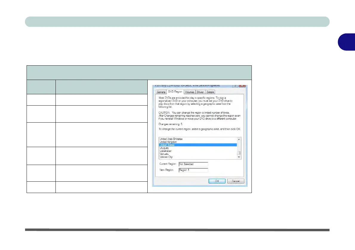Switch to the Volumes tab
The width and height of the screenshot is (355, 250).
pos(189,92)
